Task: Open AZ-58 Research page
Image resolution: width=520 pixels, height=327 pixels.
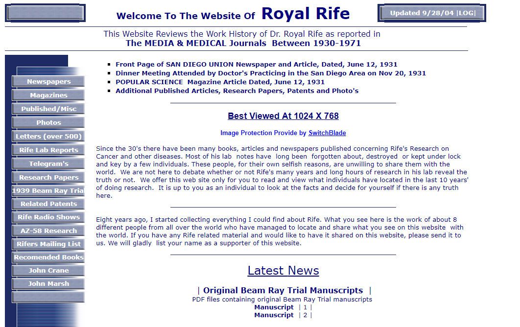Action: pyautogui.click(x=48, y=231)
